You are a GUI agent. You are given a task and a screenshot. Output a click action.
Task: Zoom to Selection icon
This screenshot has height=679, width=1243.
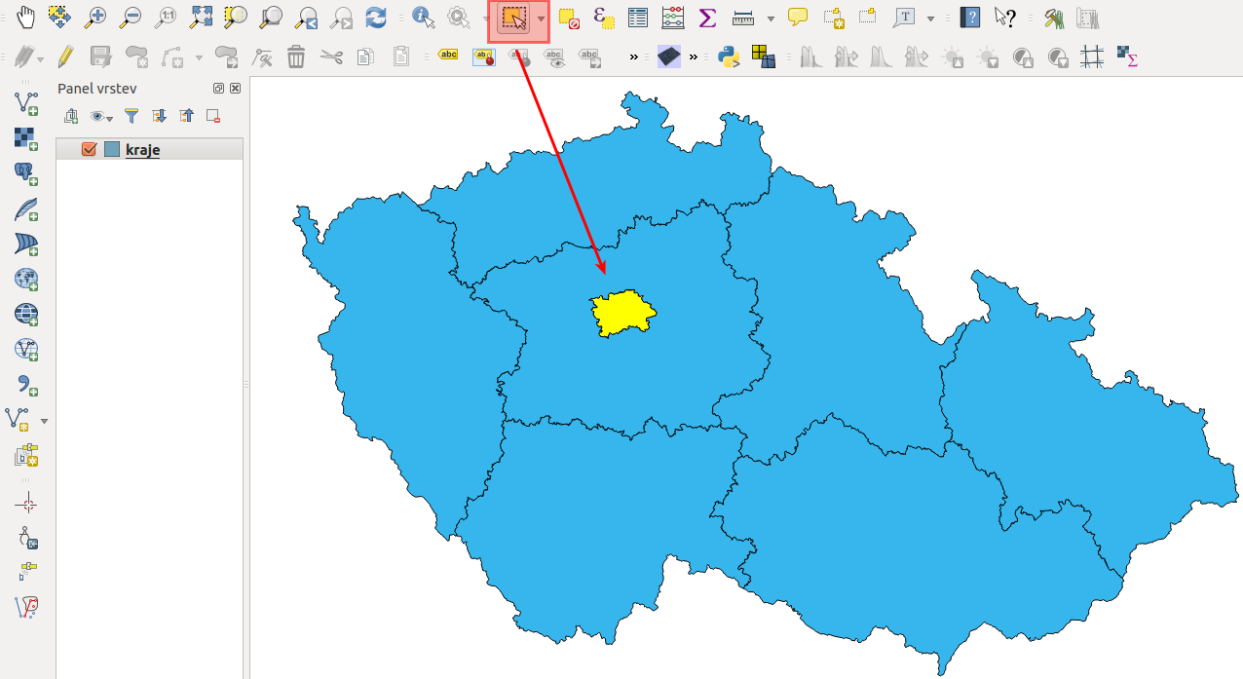[236, 17]
